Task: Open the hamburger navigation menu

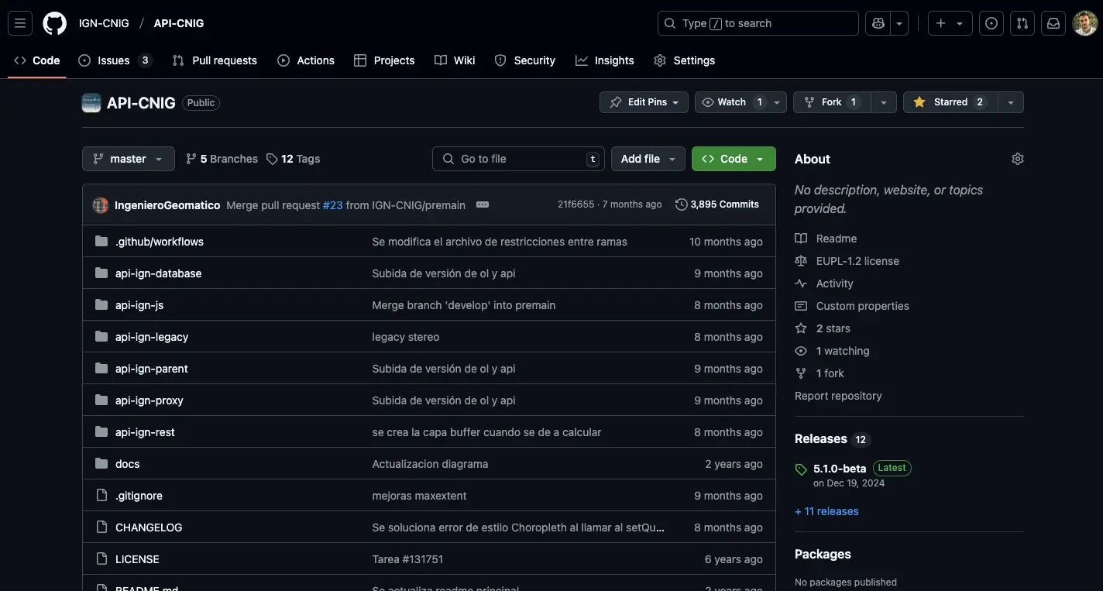Action: [x=20, y=23]
